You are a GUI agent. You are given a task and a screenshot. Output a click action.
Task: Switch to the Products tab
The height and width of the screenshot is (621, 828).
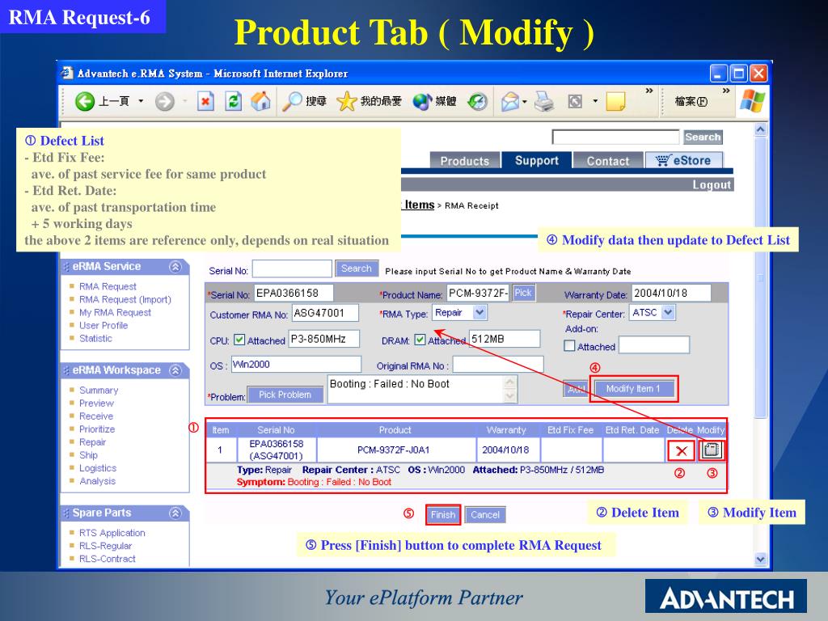click(x=465, y=161)
